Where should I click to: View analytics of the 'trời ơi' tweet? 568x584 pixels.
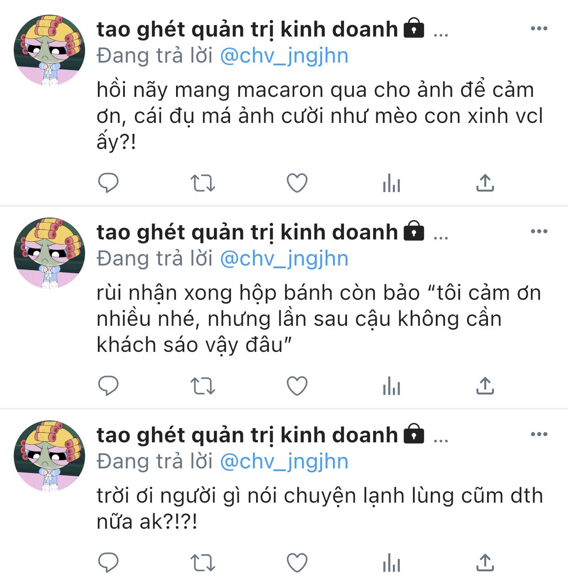391,563
